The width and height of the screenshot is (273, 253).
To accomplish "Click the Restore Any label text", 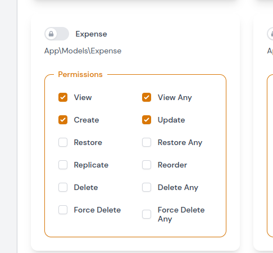I will point(180,143).
